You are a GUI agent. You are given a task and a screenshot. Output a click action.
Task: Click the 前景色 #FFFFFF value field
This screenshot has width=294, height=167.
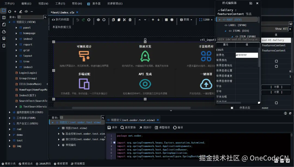click(247, 55)
